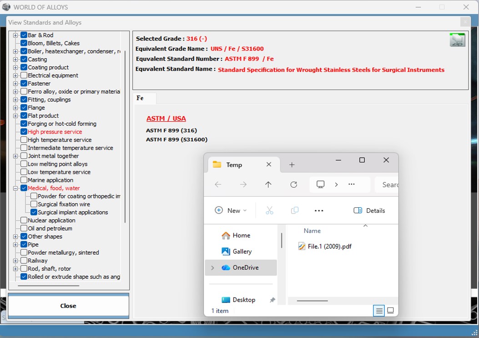
Task: Uncheck High pressure service checkbox
Action: (24, 132)
